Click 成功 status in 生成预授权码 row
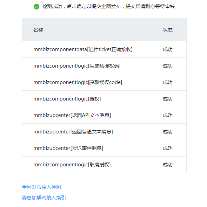The image size is (207, 207). [168, 66]
